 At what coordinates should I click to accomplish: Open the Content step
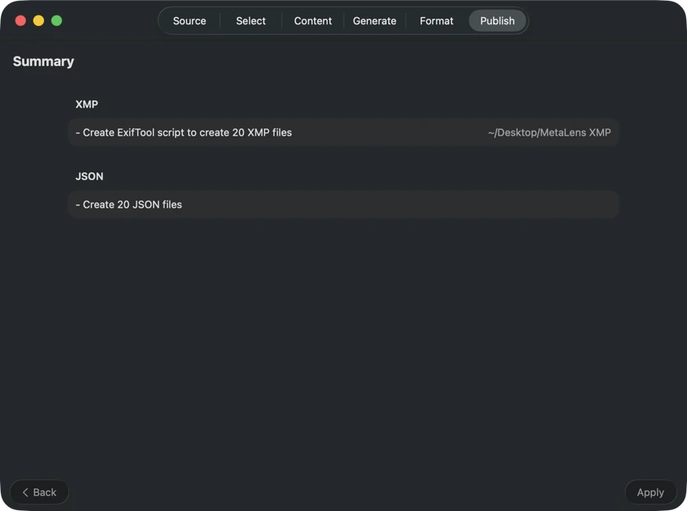pos(312,20)
